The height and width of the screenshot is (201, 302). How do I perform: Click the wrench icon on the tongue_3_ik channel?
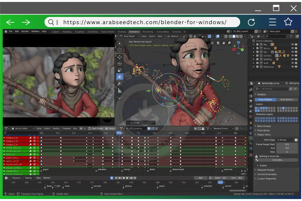pos(31,138)
